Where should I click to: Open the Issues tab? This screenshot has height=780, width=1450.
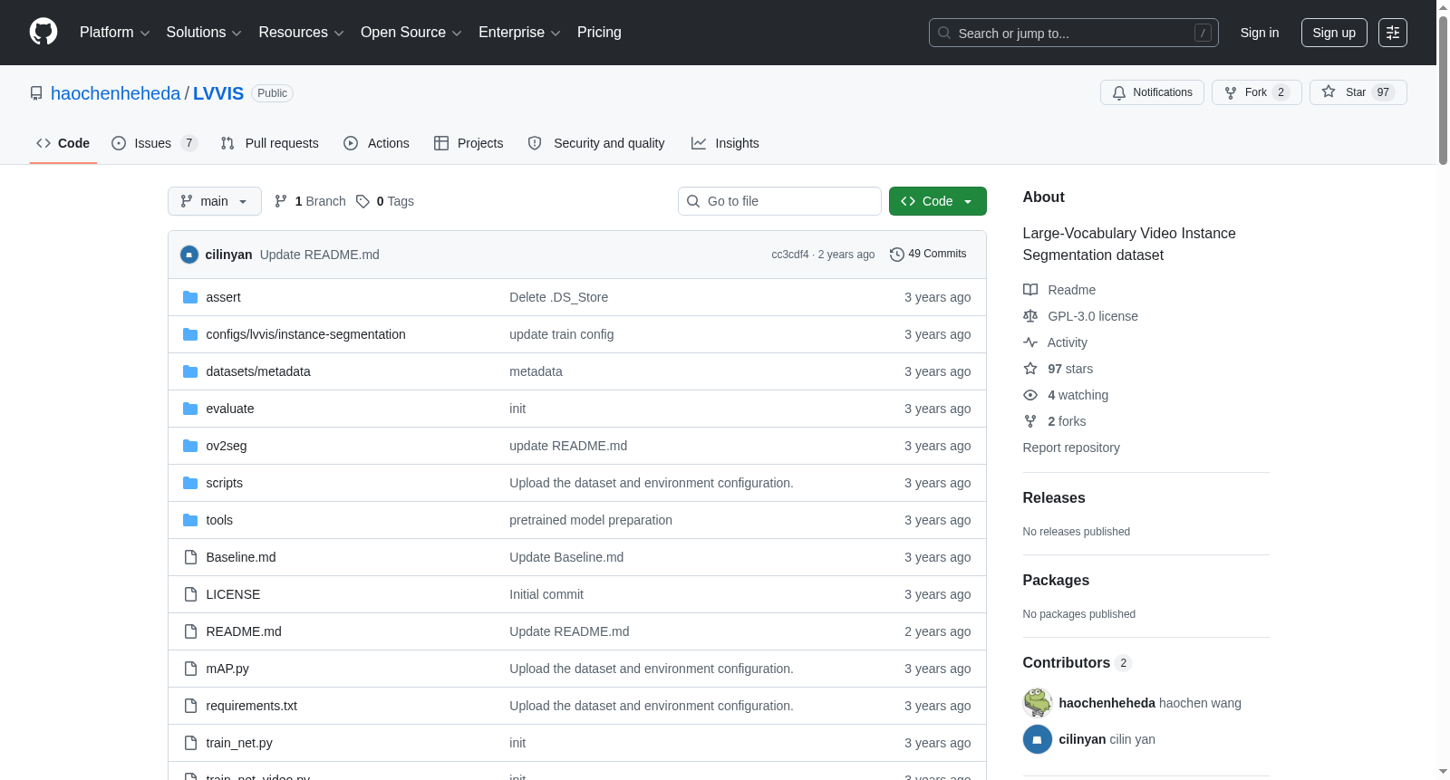pyautogui.click(x=154, y=143)
